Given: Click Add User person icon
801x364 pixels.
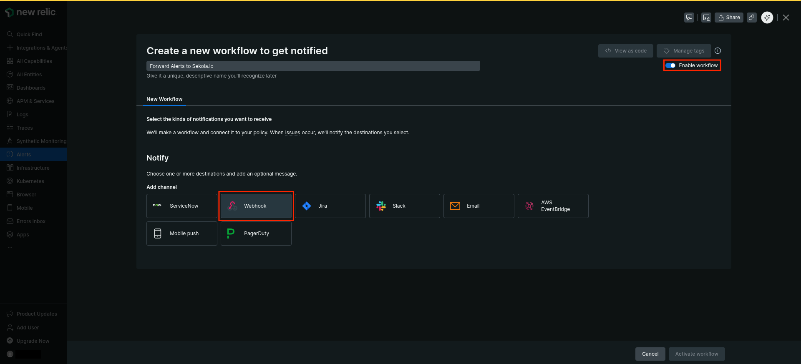Looking at the screenshot, I should (x=10, y=327).
